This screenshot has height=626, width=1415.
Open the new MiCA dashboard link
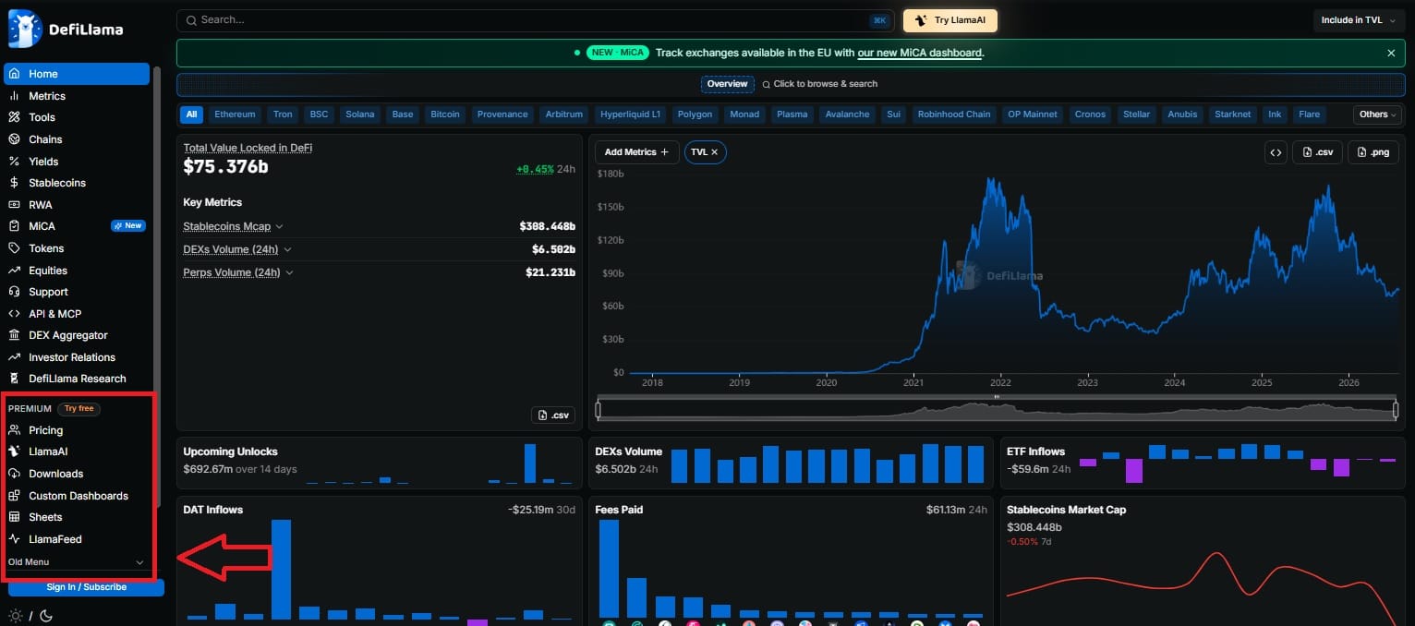[919, 53]
